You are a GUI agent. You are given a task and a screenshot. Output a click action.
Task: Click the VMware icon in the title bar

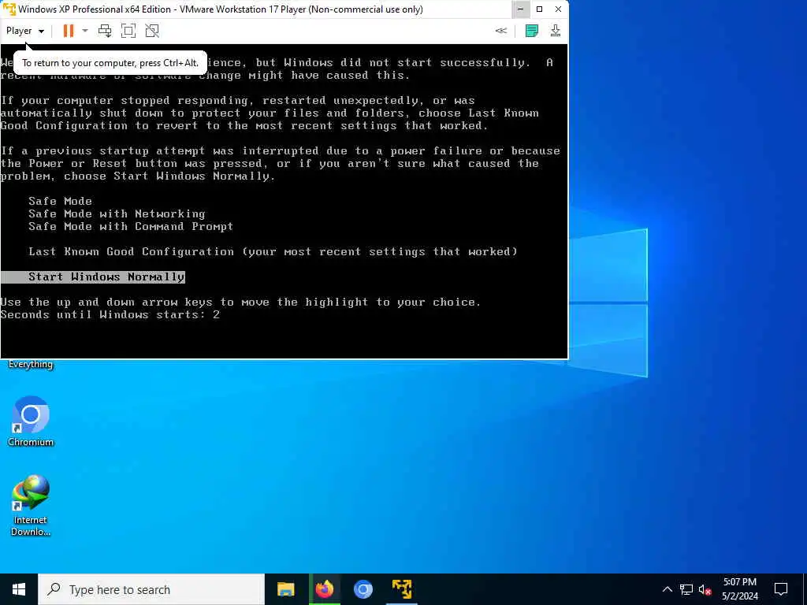click(9, 9)
